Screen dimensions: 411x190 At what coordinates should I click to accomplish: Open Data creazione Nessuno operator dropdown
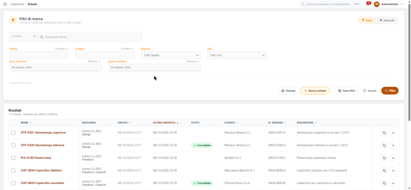click(94, 61)
